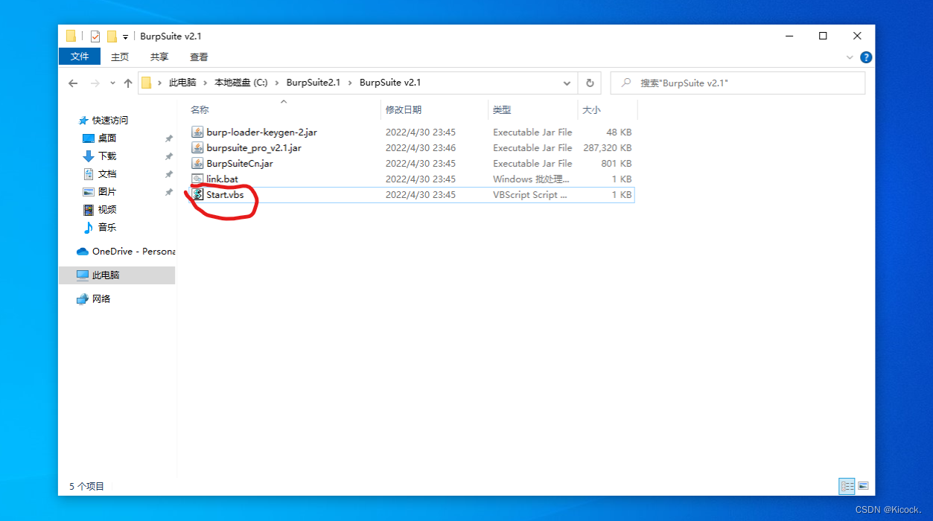
Task: Click the Desktop folder icon in the sidebar
Action: 89,138
